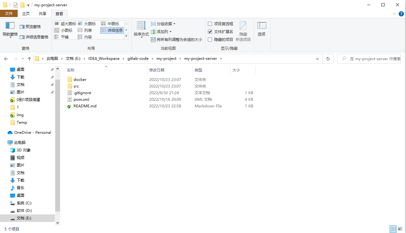The width and height of the screenshot is (406, 233).
Task: Switch to large thumbnails view in status bar
Action: pos(400,229)
